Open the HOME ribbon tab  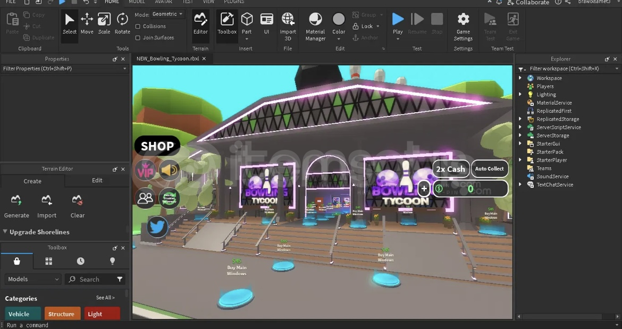(112, 2)
